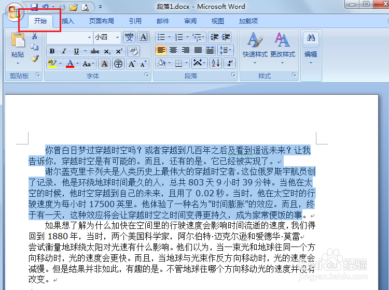This screenshot has width=389, height=290.
Task: Save the document via quick access toolbar
Action: pos(34,7)
